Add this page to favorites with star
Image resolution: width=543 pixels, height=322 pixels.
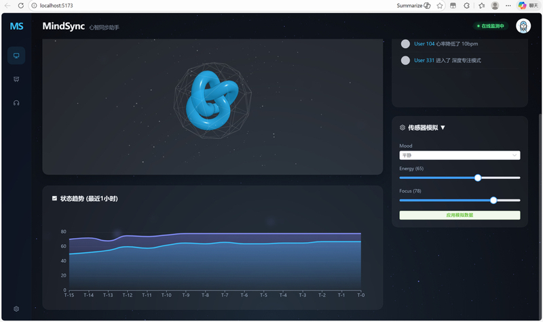click(440, 5)
